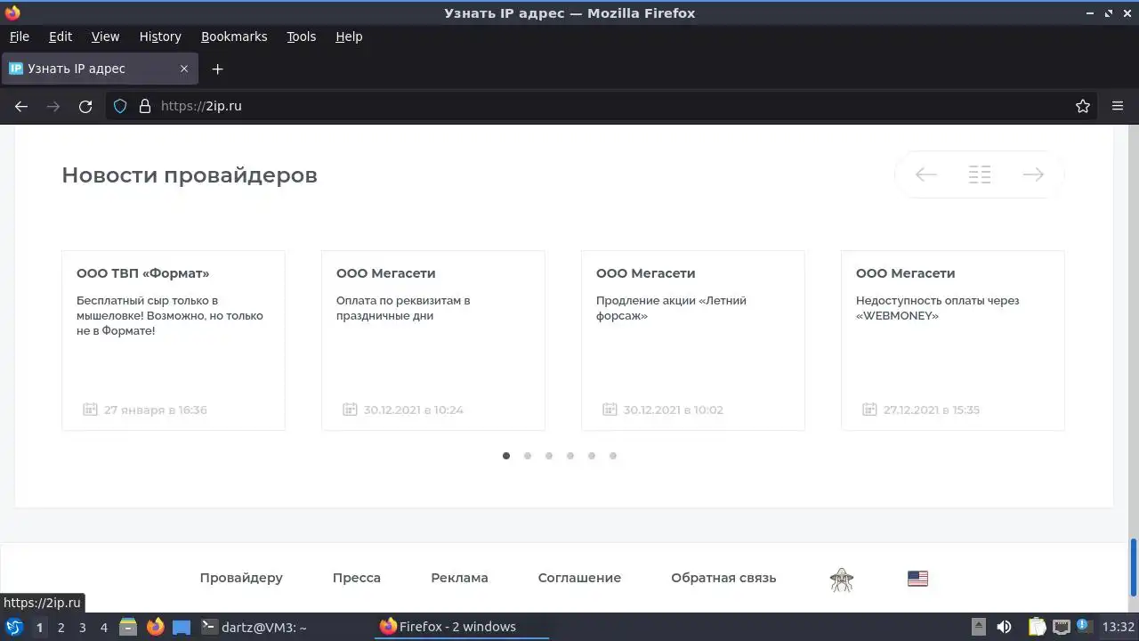1139x641 pixels.
Task: Select the sixth carousel page dot
Action: coord(613,456)
